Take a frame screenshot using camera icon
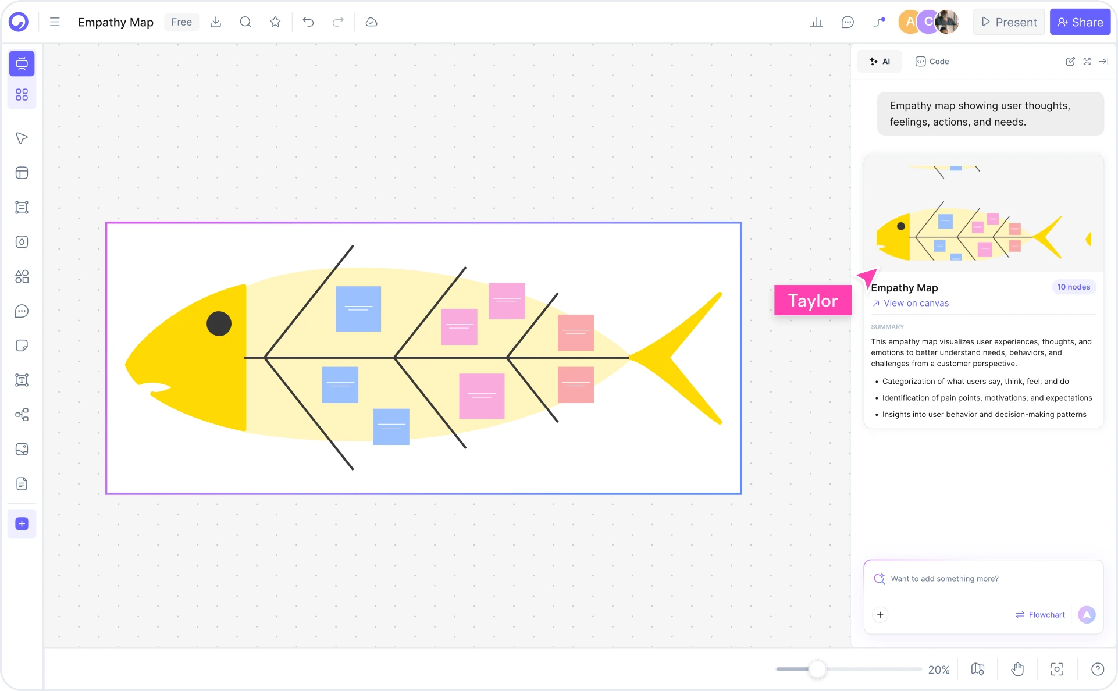 coord(1056,669)
